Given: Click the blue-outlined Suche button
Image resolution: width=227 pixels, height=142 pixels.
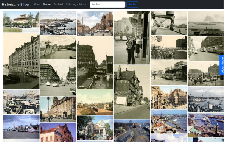Looking at the screenshot, I should click(132, 4).
